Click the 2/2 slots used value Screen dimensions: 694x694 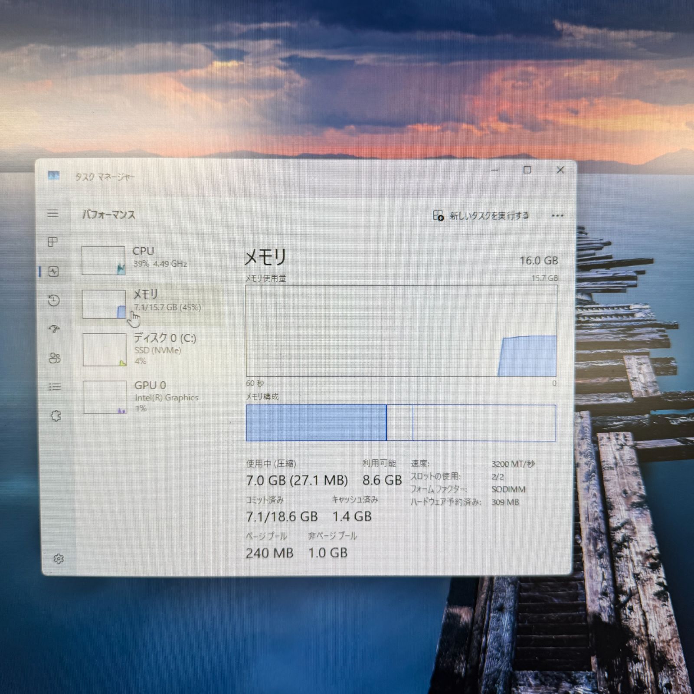pos(498,477)
